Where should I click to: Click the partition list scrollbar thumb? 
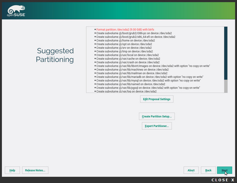[226, 53]
